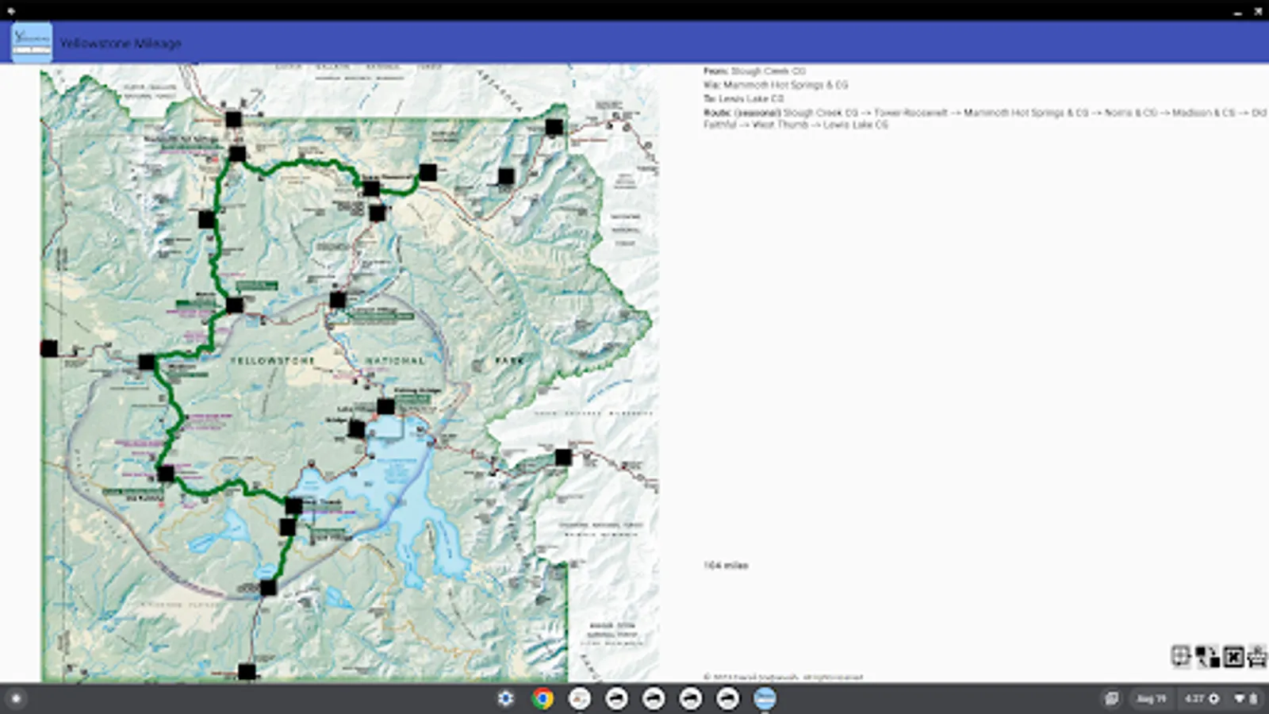This screenshot has height=714, width=1269.
Task: Open the status tray showing time 4:27
Action: (1221, 699)
